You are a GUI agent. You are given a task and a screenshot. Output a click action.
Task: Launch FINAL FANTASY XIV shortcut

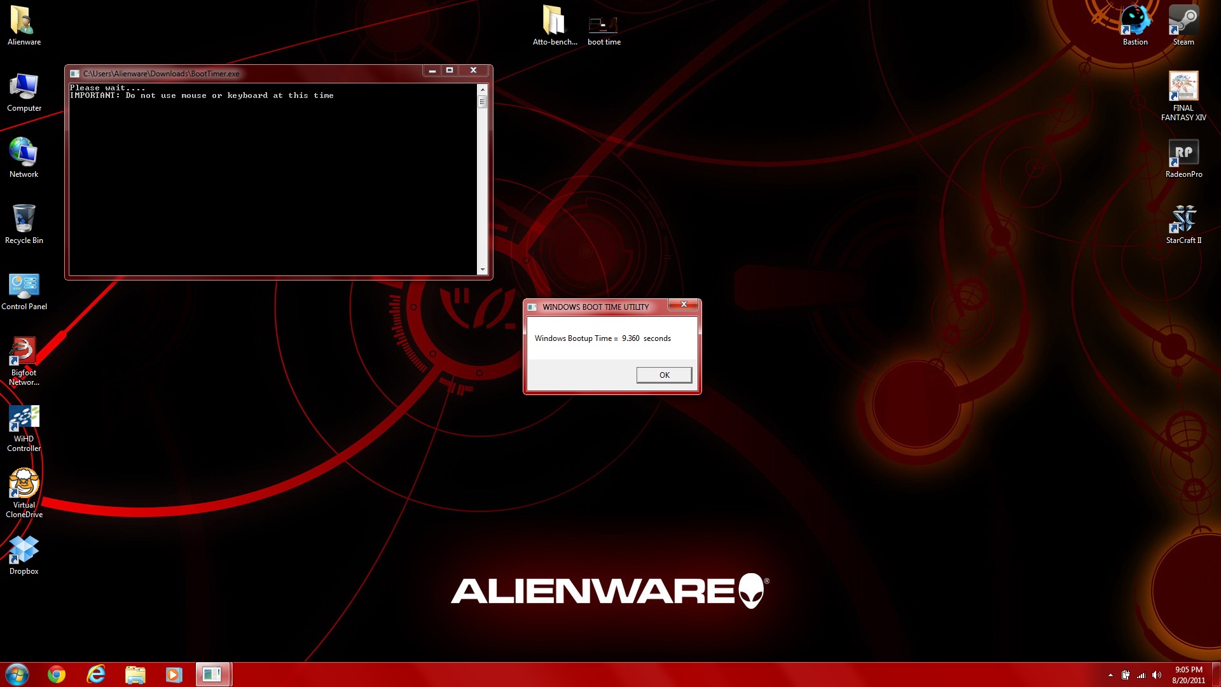tap(1183, 96)
